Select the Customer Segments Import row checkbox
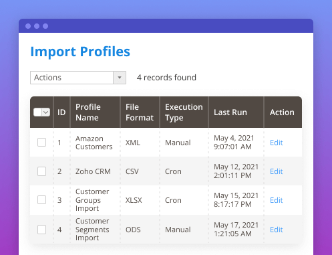Image resolution: width=332 pixels, height=255 pixels. (41, 230)
